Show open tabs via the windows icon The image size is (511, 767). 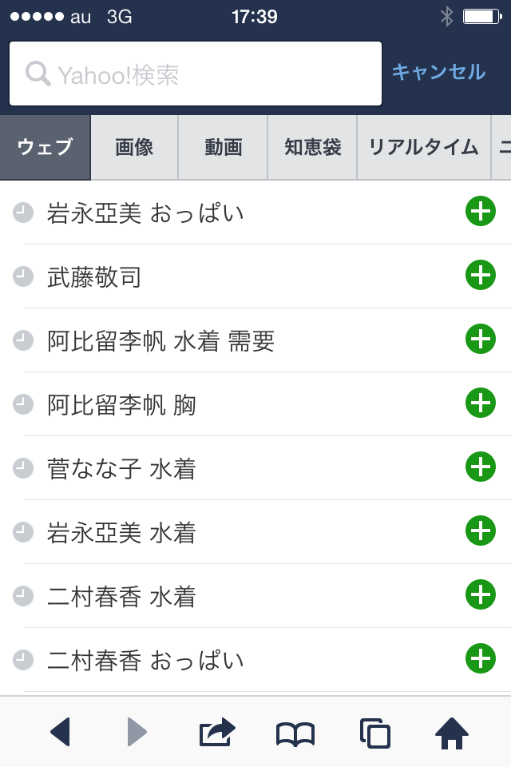click(374, 733)
